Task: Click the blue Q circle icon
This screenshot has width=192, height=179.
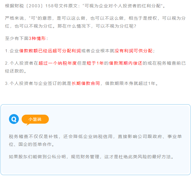Action: [x=14, y=119]
